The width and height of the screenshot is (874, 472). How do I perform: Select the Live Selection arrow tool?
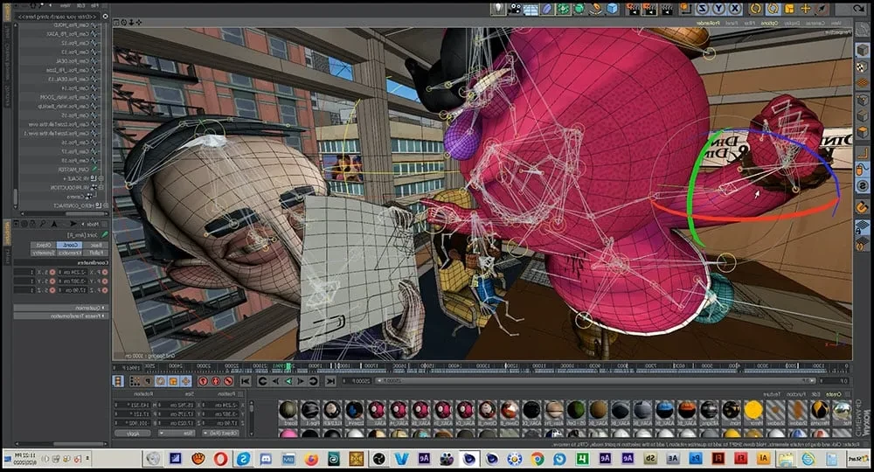click(x=822, y=9)
